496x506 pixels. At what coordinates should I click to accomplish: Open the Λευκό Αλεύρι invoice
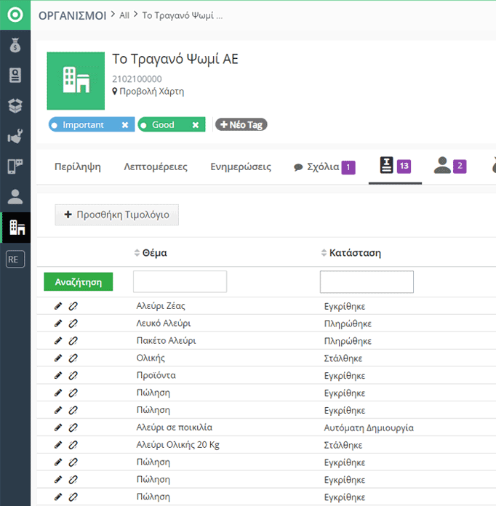click(x=164, y=323)
